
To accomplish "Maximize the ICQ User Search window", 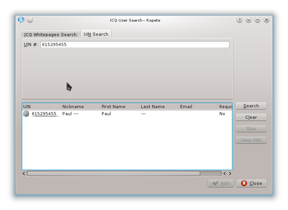I will click(x=257, y=20).
